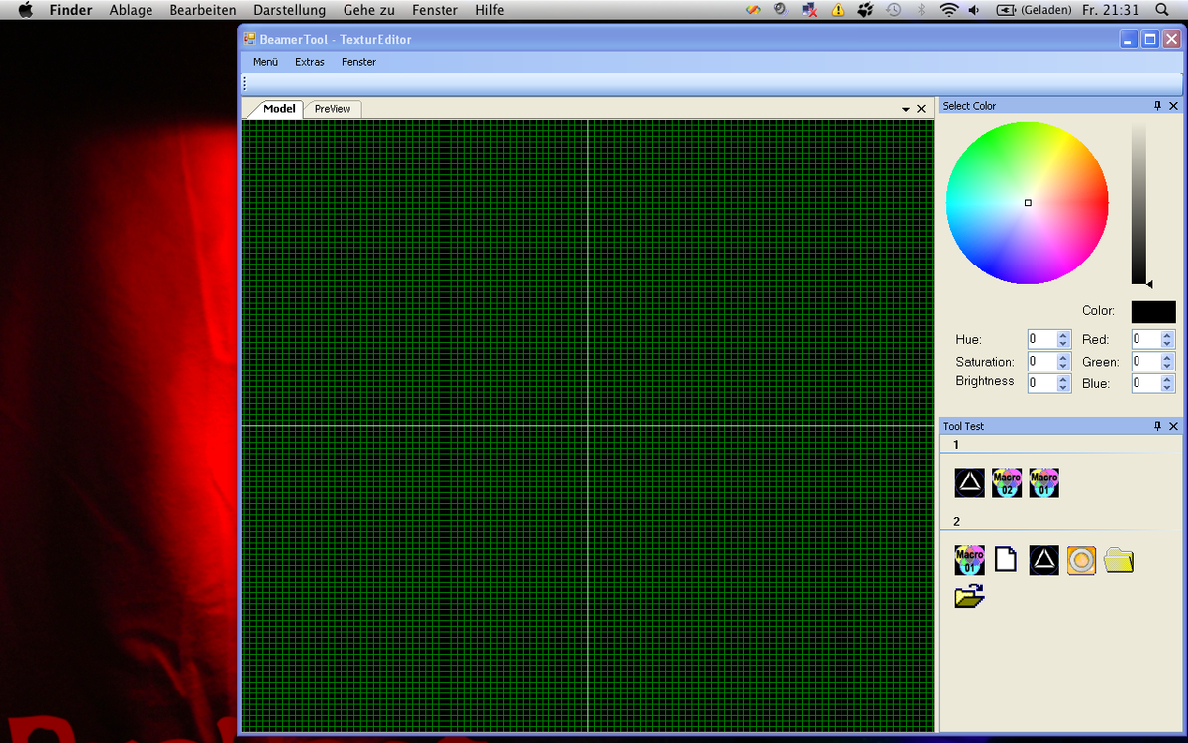The height and width of the screenshot is (743, 1188).
Task: Unpin the Tool Test panel
Action: click(1157, 426)
